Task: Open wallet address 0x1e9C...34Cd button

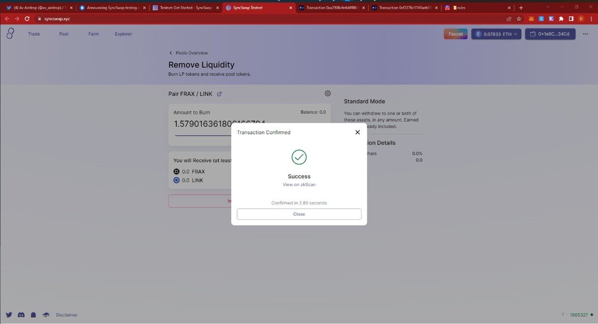Action: [550, 34]
